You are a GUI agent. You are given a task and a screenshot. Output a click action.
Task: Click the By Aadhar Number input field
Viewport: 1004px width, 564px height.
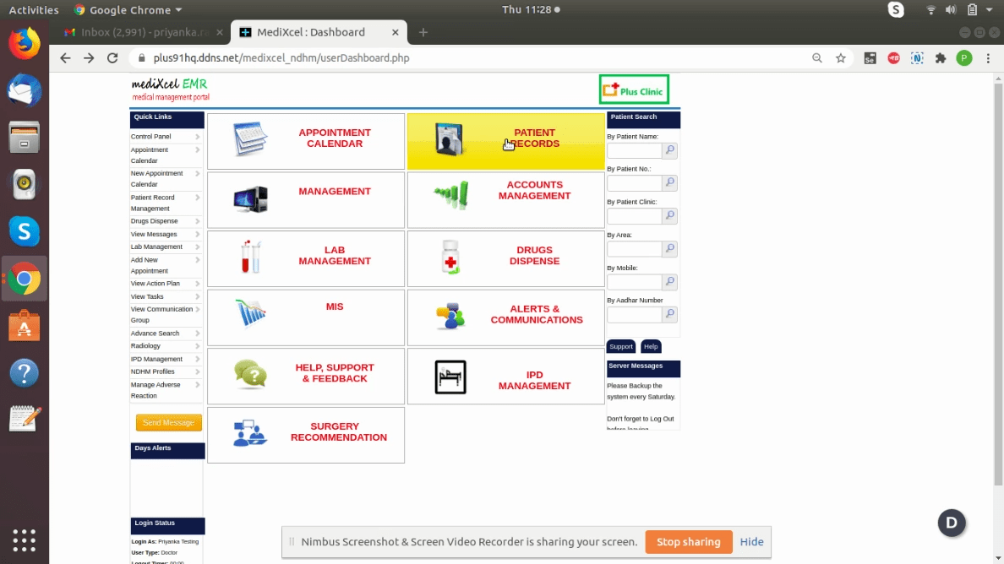click(634, 314)
